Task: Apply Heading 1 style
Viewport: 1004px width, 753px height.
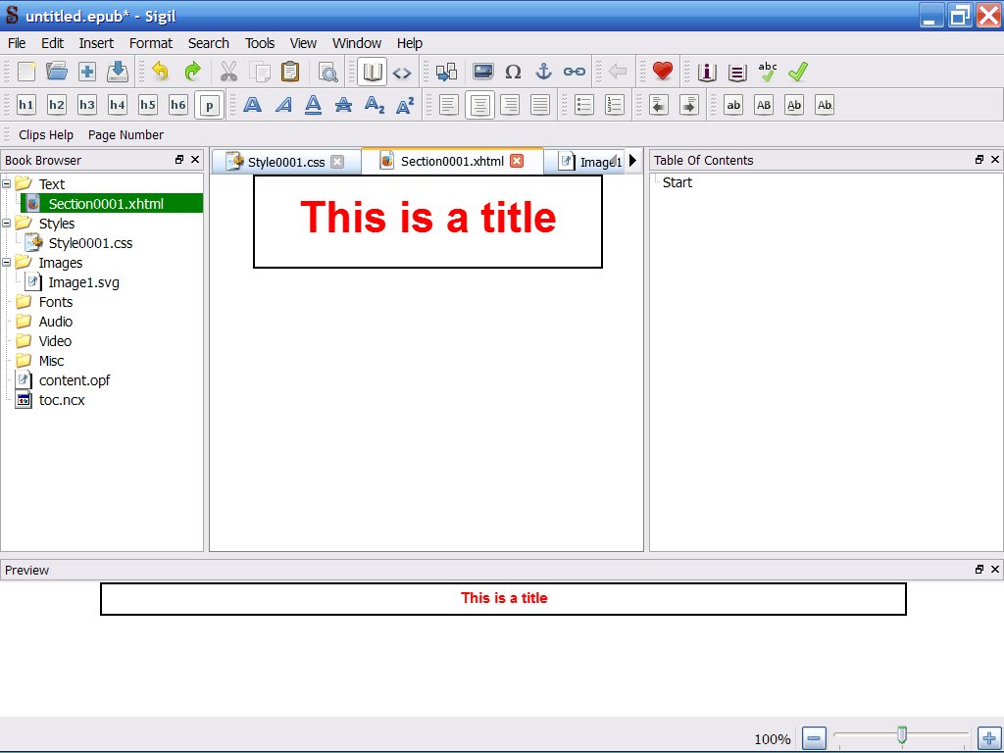Action: pos(26,105)
